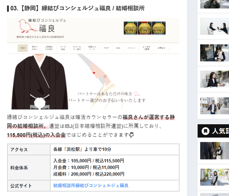Image resolution: width=229 pixels, height=196 pixels.
Task: Open sidebar thumbnail of two women meeting
Action: coord(214,26)
